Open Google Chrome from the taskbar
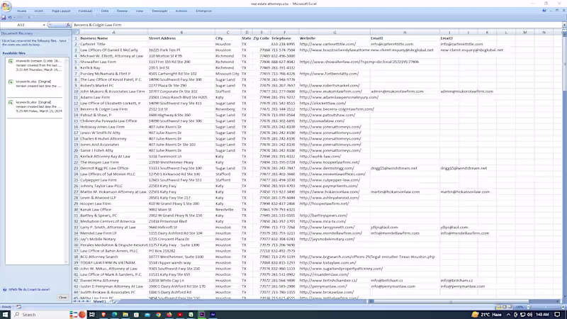The width and height of the screenshot is (567, 319). click(158, 314)
